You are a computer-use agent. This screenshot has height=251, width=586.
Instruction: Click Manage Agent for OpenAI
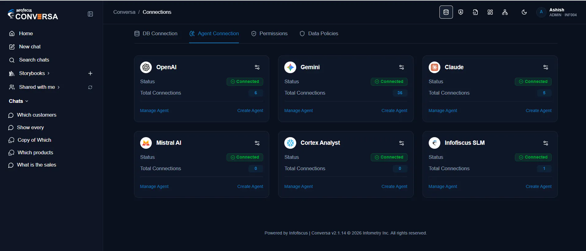click(154, 111)
